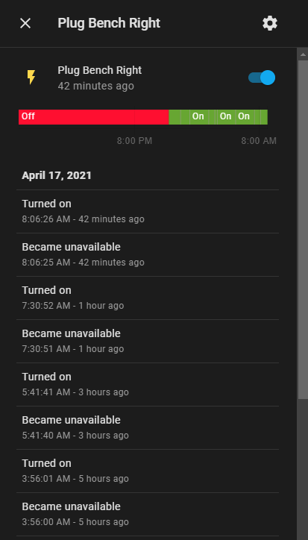The height and width of the screenshot is (540, 308).
Task: Click the vertical scrollbar thumb
Action: tap(303, 230)
